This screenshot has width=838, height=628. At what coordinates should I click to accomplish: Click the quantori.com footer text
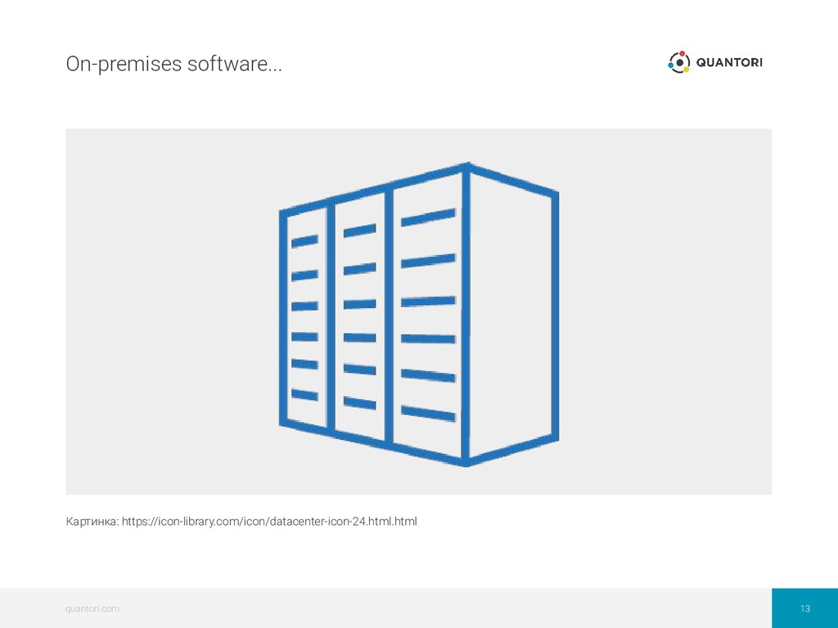(x=92, y=608)
